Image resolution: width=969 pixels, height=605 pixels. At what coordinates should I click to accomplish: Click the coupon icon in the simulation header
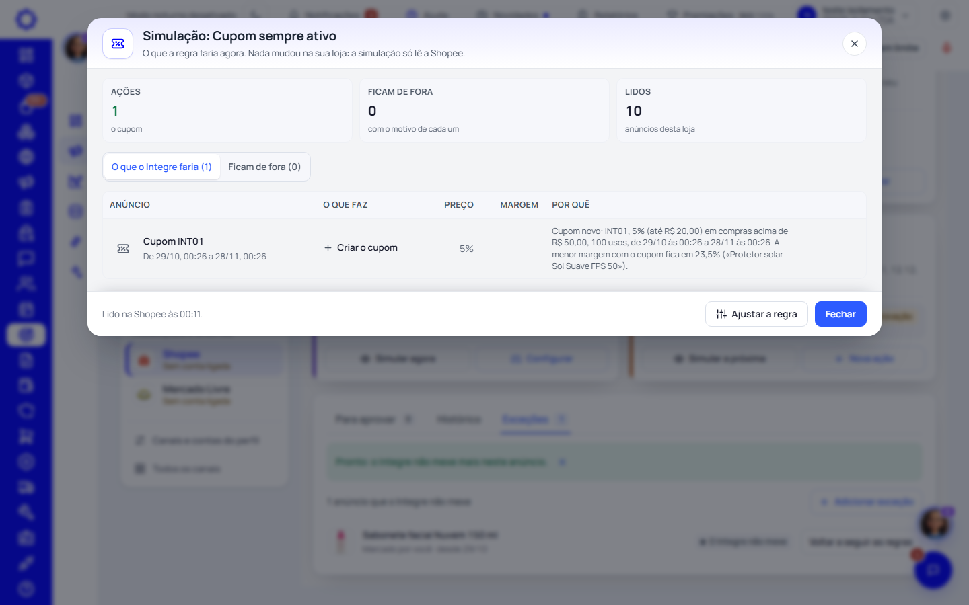(x=118, y=44)
